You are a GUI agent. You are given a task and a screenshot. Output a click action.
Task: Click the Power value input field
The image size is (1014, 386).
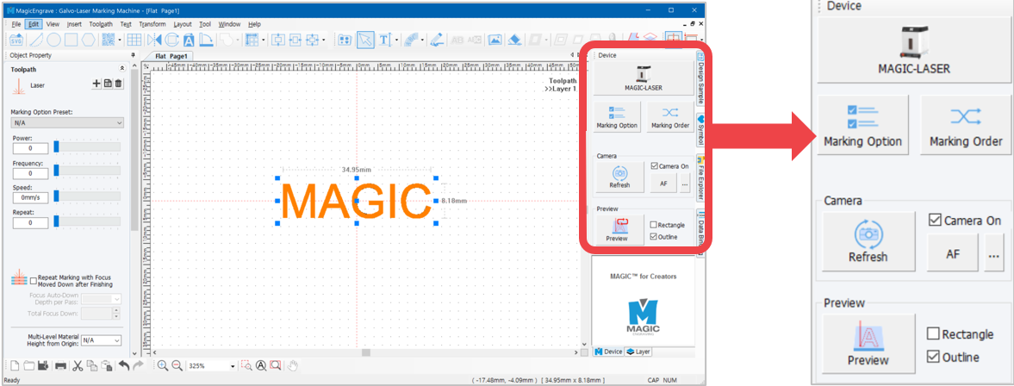click(x=30, y=149)
